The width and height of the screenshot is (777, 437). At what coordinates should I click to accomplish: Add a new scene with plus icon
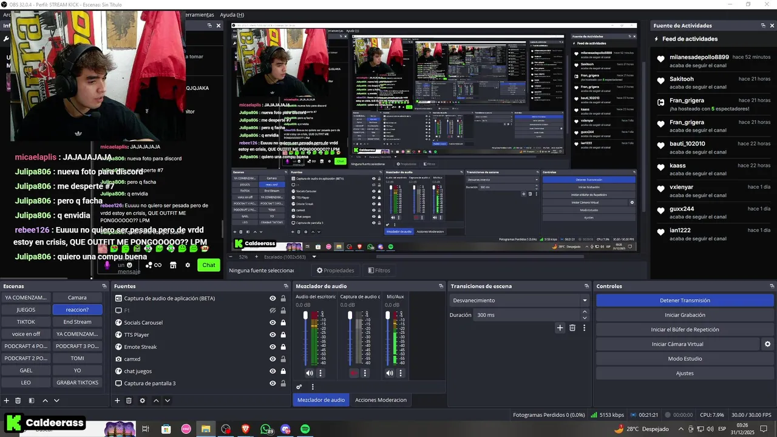coord(7,401)
